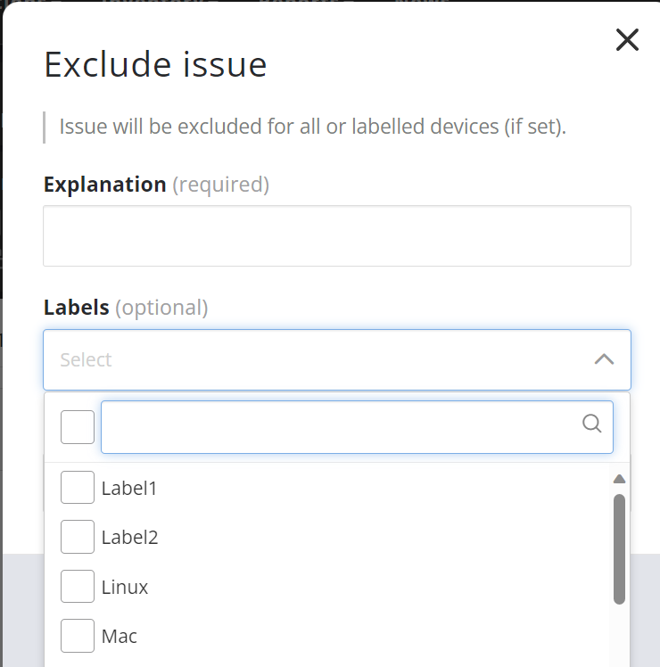Choose the Mac option text

point(120,637)
